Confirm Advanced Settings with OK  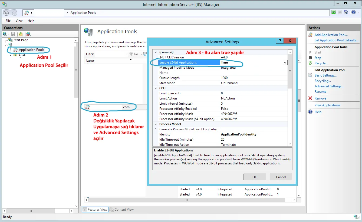tap(255, 177)
